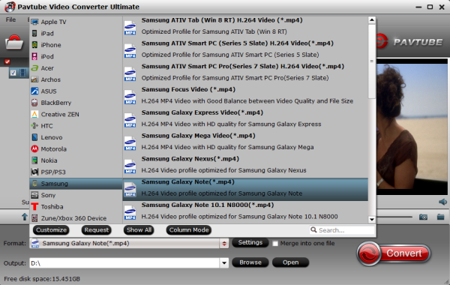The width and height of the screenshot is (450, 285).
Task: Click the Customize button
Action: pos(51,230)
